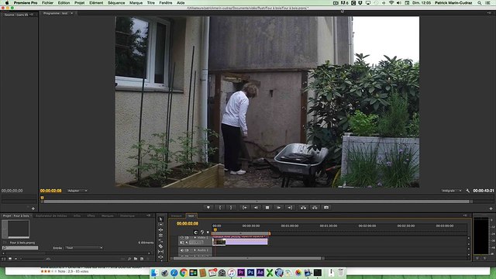Open the Program monitor panel menu

click(x=489, y=13)
